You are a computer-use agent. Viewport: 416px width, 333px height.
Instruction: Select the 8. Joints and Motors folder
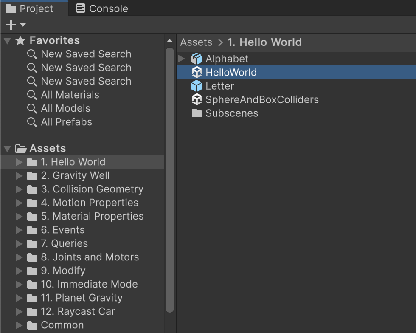tap(90, 257)
